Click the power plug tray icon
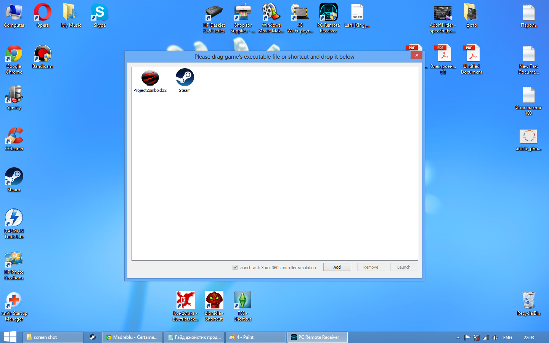The height and width of the screenshot is (343, 549). [477, 338]
